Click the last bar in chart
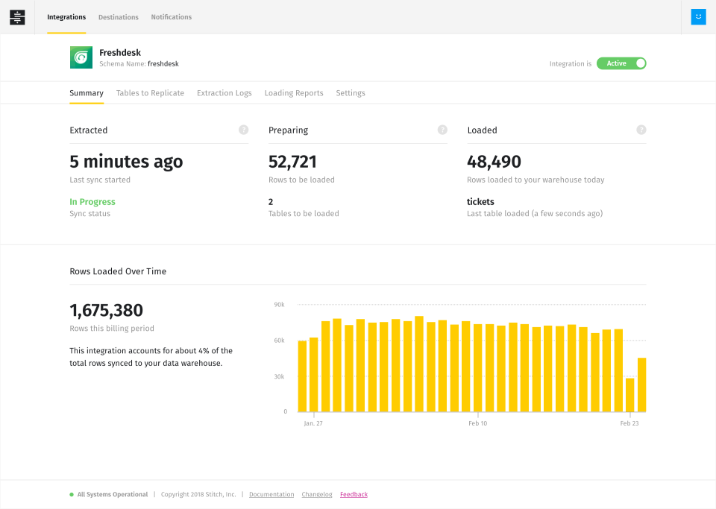The height and width of the screenshot is (509, 716). [641, 385]
